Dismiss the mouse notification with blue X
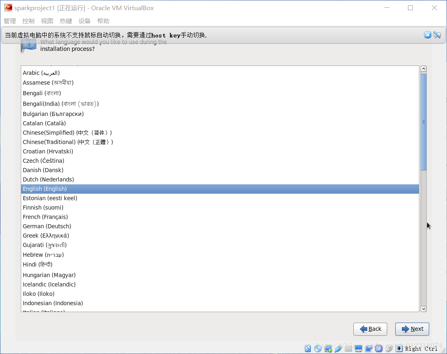The width and height of the screenshot is (447, 354). 427,35
